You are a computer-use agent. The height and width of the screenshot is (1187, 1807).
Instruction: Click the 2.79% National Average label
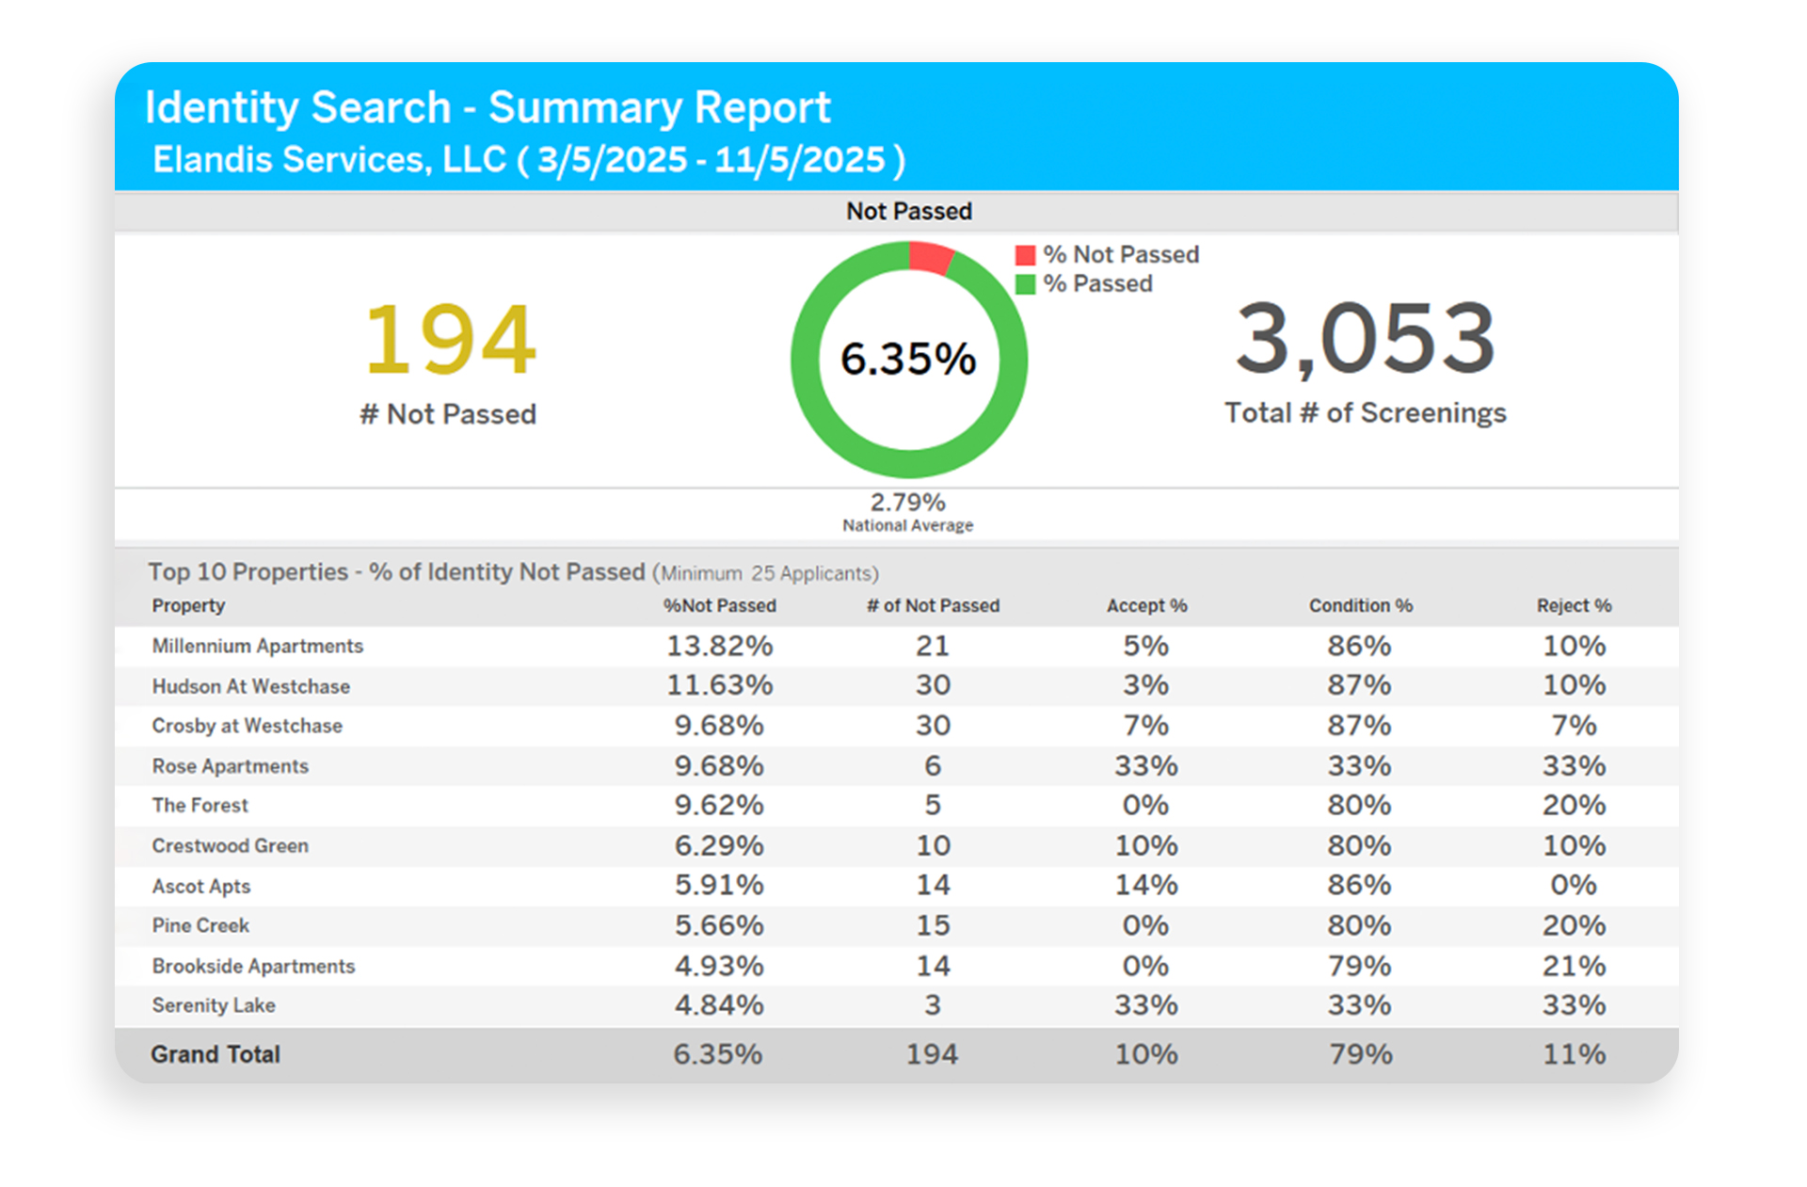[907, 511]
